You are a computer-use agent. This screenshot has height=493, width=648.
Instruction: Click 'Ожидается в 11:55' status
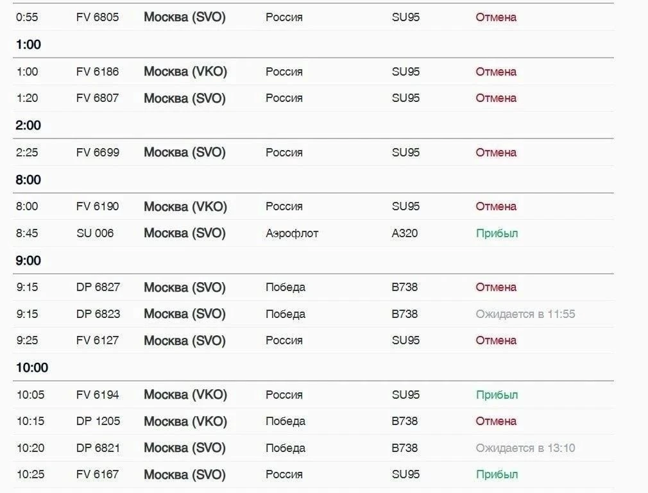coord(525,314)
